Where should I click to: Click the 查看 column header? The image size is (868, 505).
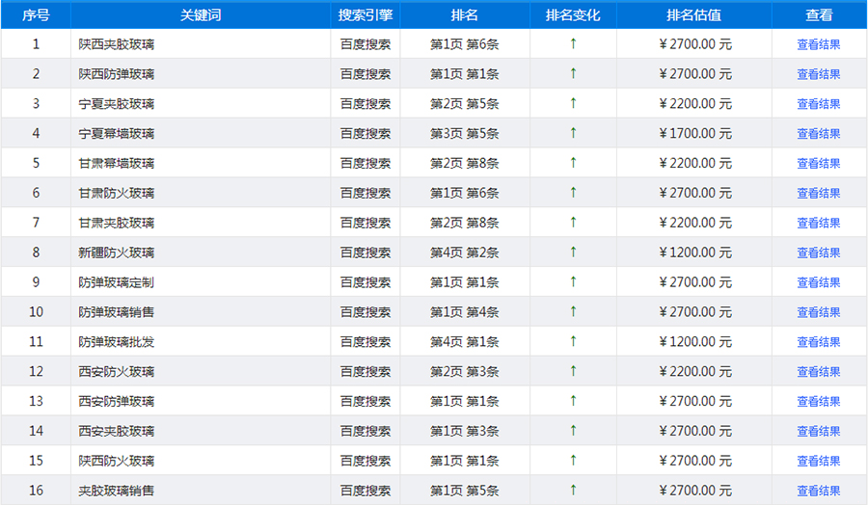tap(819, 14)
